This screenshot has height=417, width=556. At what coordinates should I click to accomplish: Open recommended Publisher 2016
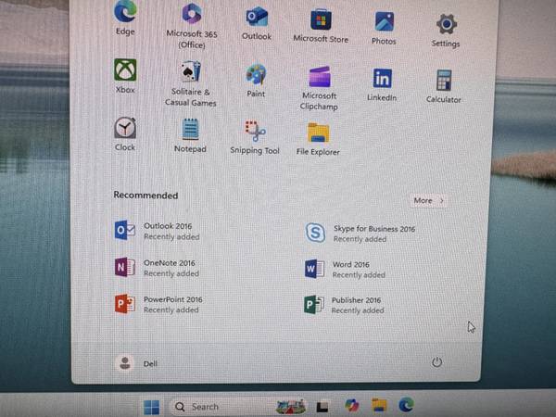tap(345, 305)
